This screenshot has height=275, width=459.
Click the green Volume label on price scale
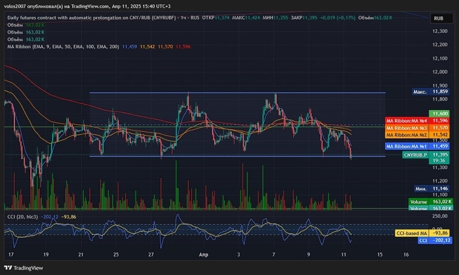(418, 202)
